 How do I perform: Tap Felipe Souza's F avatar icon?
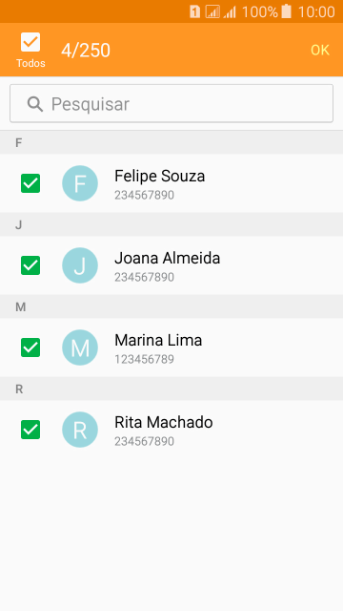(80, 183)
